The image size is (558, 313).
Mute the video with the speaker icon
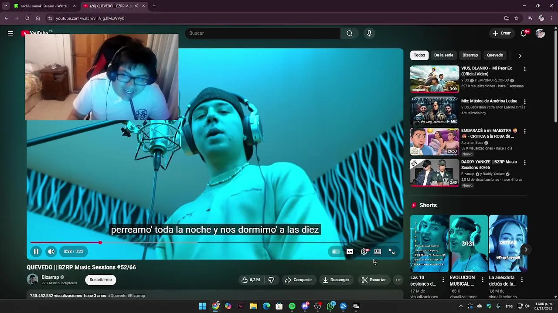(51, 251)
